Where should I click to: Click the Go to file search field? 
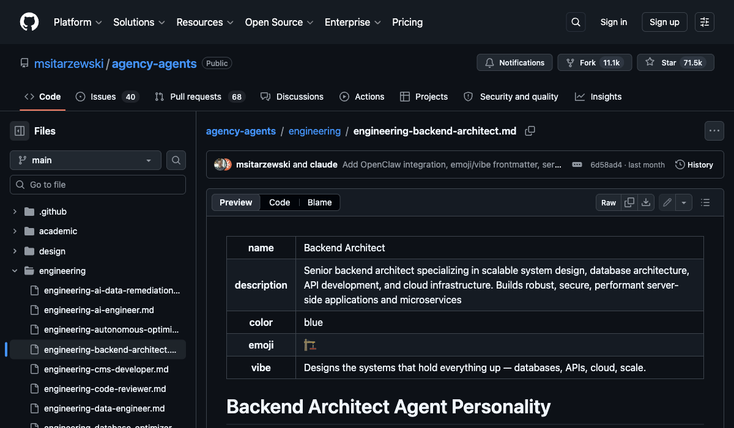click(98, 184)
